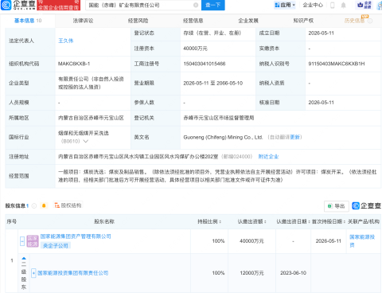Click the 导出 export button
Viewport: 382px width, 293px height.
(337, 206)
